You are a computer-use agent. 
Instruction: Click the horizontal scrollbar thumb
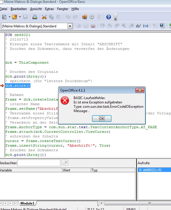tap(138, 203)
